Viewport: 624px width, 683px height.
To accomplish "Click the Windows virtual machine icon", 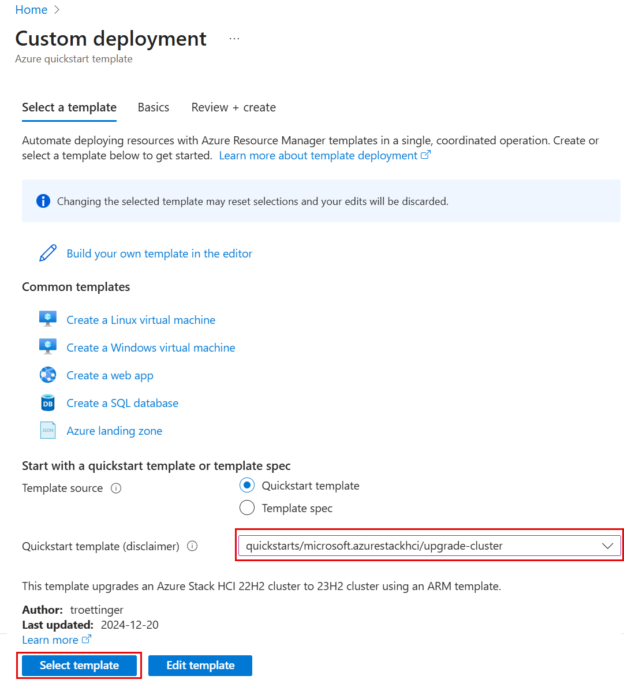I will pos(48,347).
